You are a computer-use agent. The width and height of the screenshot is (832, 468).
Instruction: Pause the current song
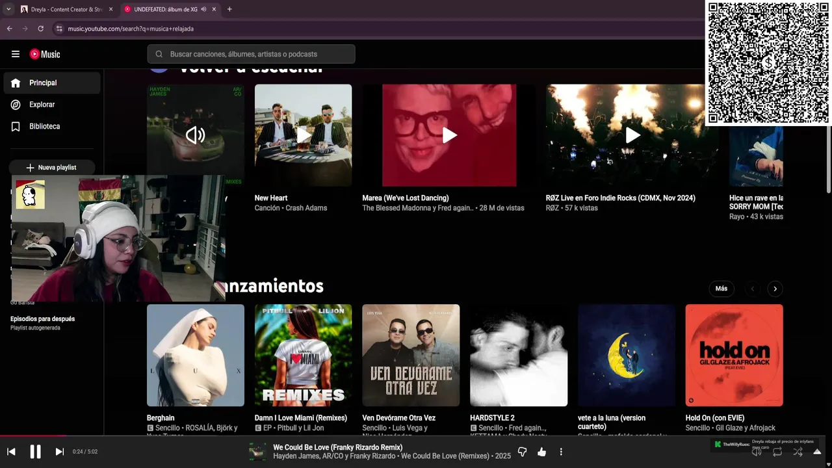(35, 452)
